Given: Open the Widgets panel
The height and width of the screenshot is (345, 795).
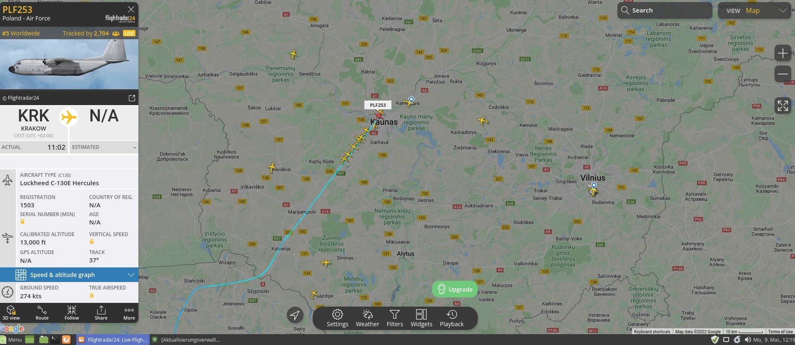Looking at the screenshot, I should [x=421, y=318].
